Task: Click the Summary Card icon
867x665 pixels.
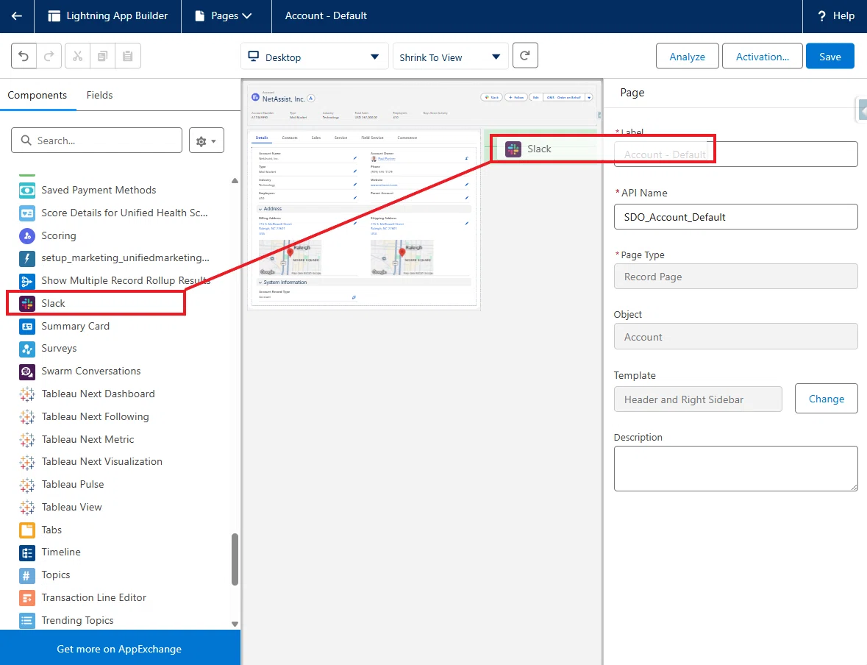Action: pos(27,327)
